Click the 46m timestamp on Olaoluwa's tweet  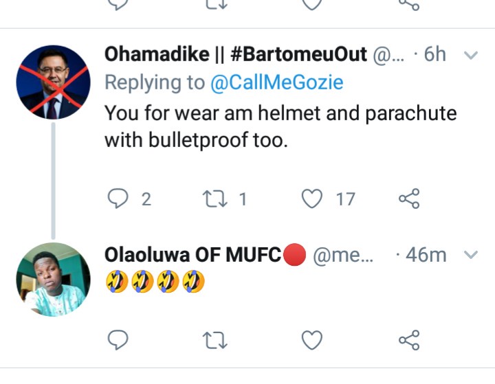[426, 256]
